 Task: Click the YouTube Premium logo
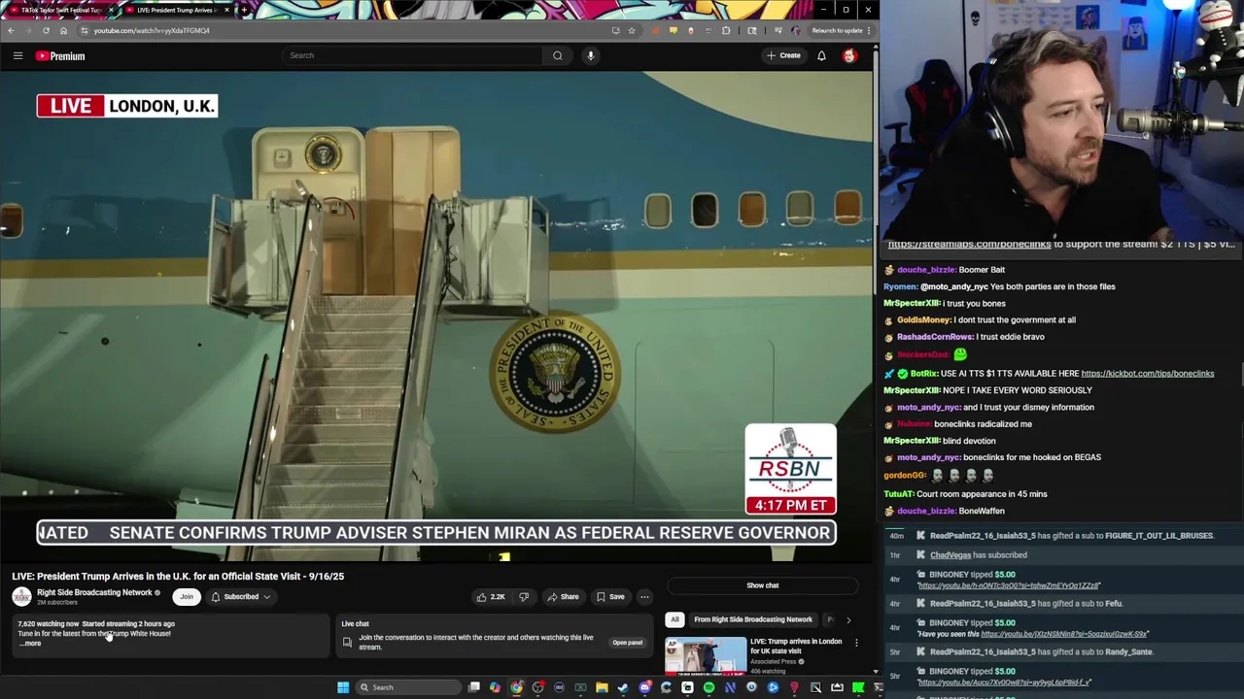(x=60, y=56)
